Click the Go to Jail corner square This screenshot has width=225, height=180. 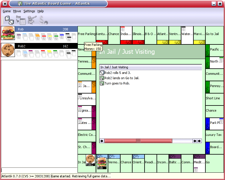pos(214,35)
